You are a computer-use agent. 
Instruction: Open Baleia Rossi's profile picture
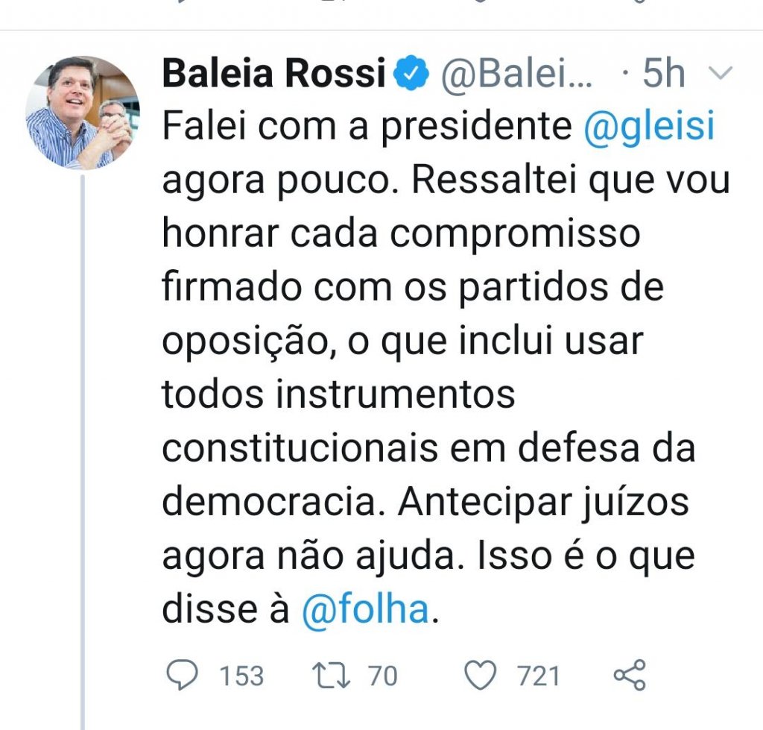click(83, 113)
